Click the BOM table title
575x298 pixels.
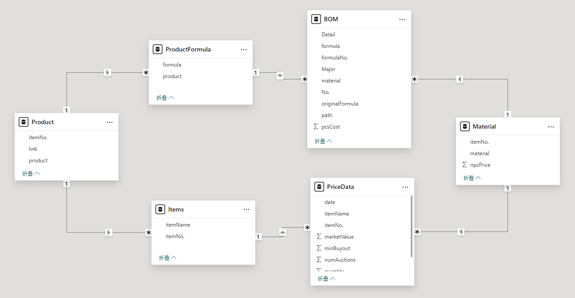(331, 20)
